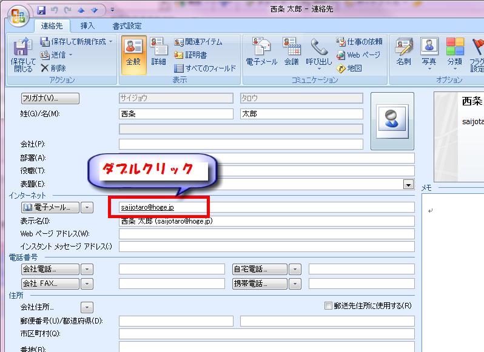Image resolution: width=484 pixels, height=352 pixels.
Task: Click the Map (地図) icon
Action: click(x=341, y=68)
